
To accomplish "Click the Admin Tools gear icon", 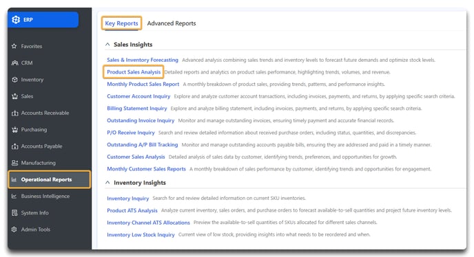I will (x=14, y=230).
